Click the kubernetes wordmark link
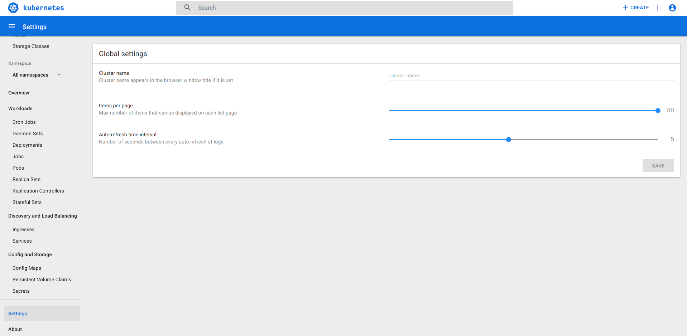687x336 pixels. [43, 8]
